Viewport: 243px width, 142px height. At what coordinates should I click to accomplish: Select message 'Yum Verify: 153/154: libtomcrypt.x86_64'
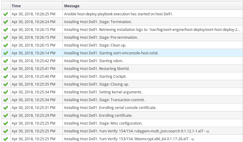point(129,139)
